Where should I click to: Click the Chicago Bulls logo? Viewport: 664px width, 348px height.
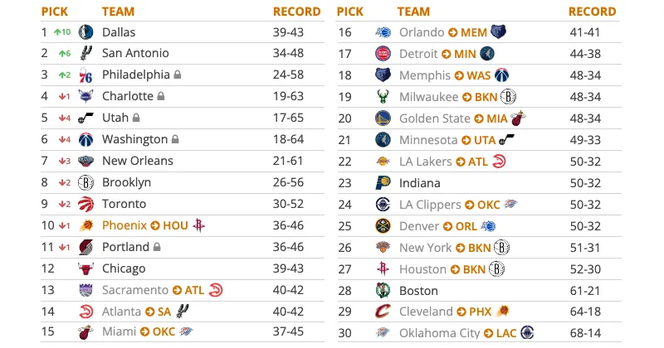(85, 268)
